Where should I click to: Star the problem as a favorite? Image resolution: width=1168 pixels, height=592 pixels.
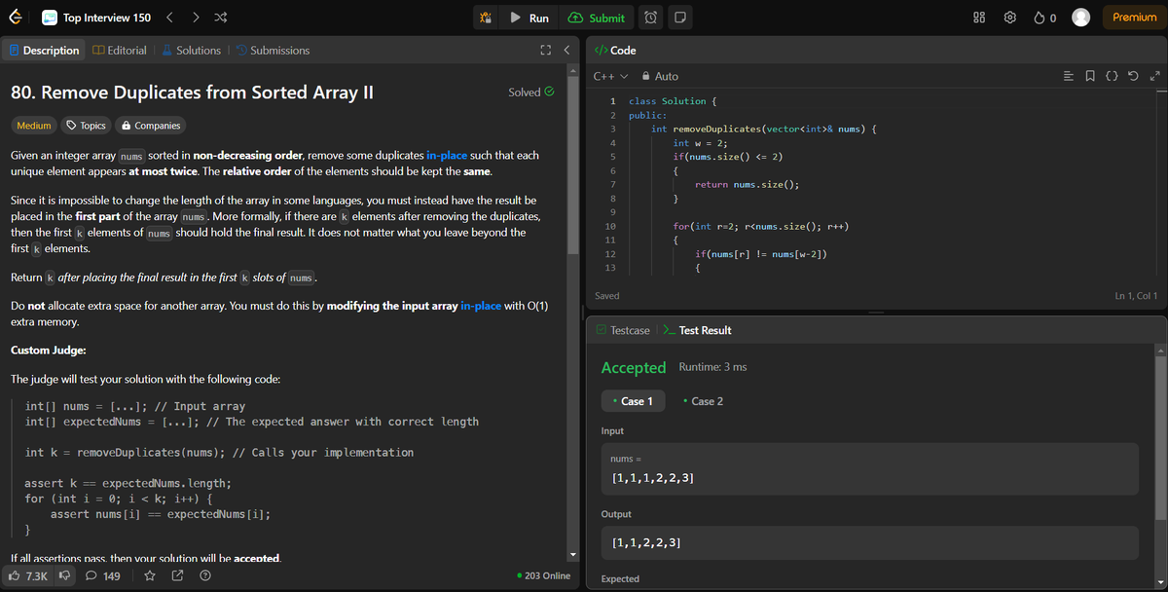(x=149, y=575)
